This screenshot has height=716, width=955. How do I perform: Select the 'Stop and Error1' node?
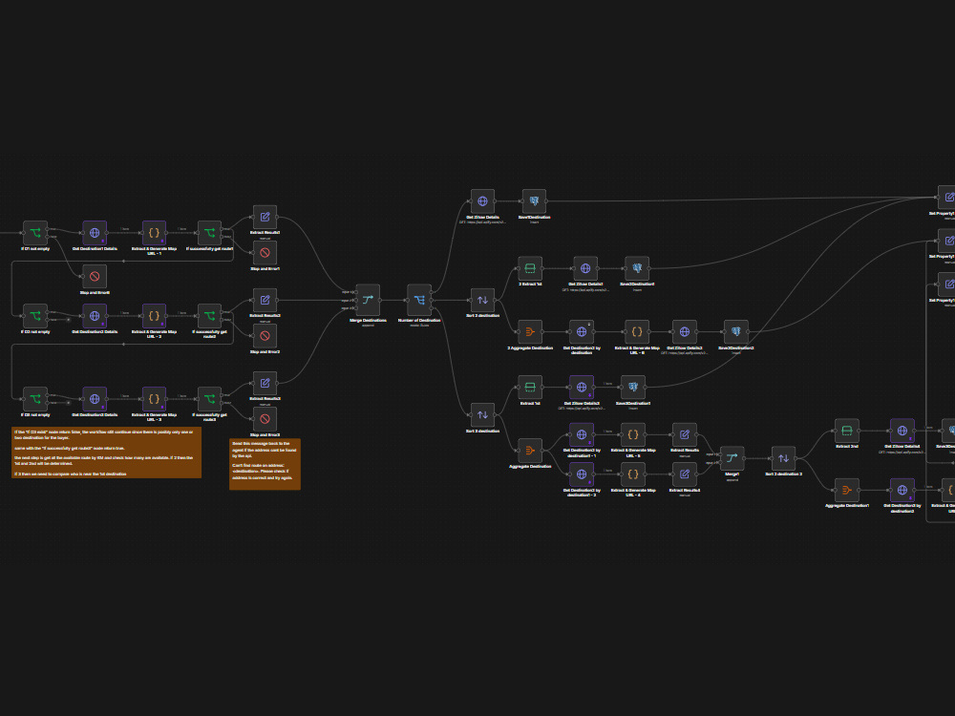[265, 253]
